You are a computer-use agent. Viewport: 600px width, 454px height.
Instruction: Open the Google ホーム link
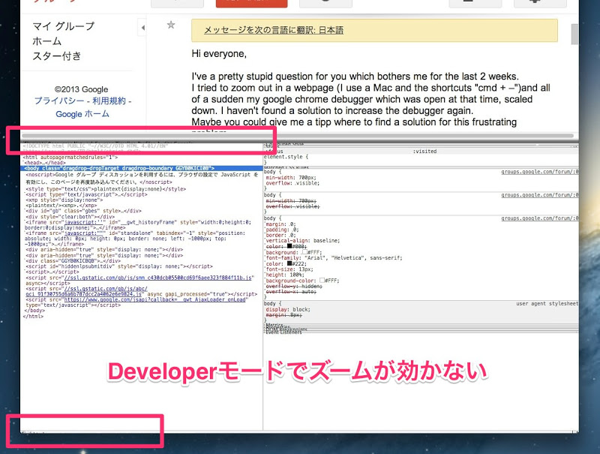[x=82, y=114]
